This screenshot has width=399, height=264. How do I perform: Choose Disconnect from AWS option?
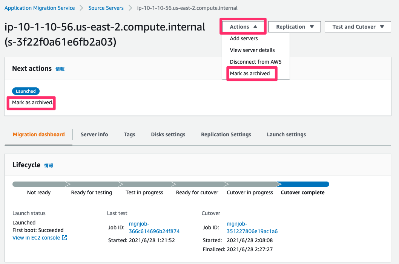coord(255,62)
